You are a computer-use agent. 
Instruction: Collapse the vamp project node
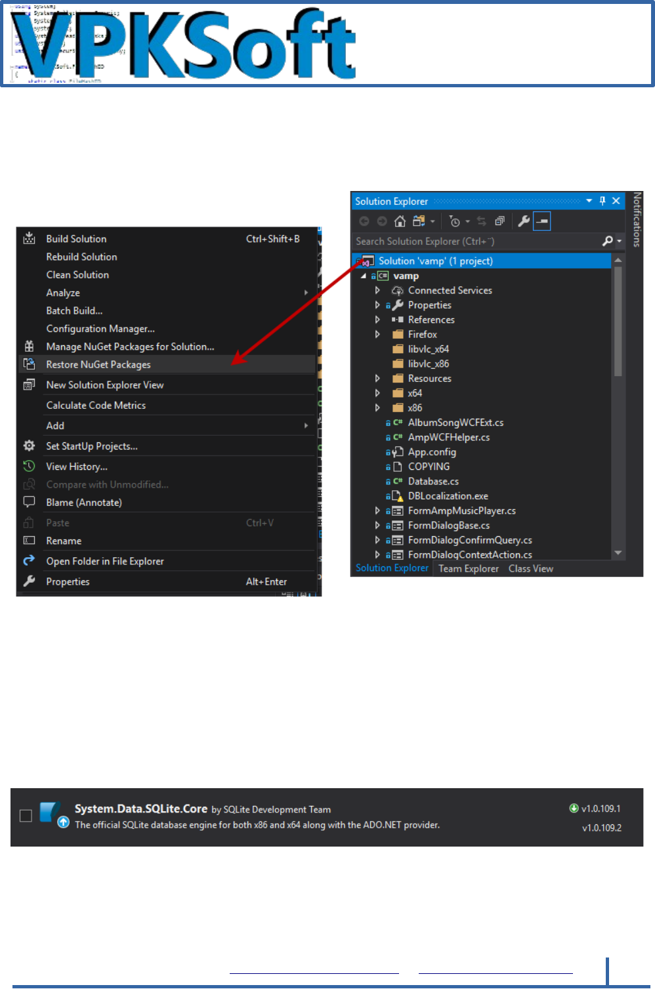364,276
